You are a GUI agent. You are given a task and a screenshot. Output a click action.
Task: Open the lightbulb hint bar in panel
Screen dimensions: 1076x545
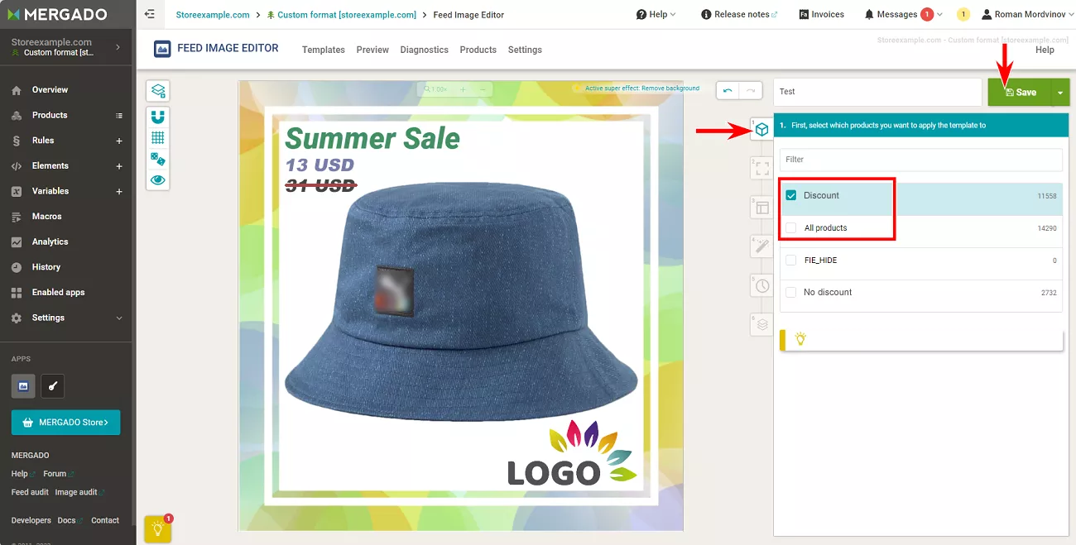click(921, 339)
